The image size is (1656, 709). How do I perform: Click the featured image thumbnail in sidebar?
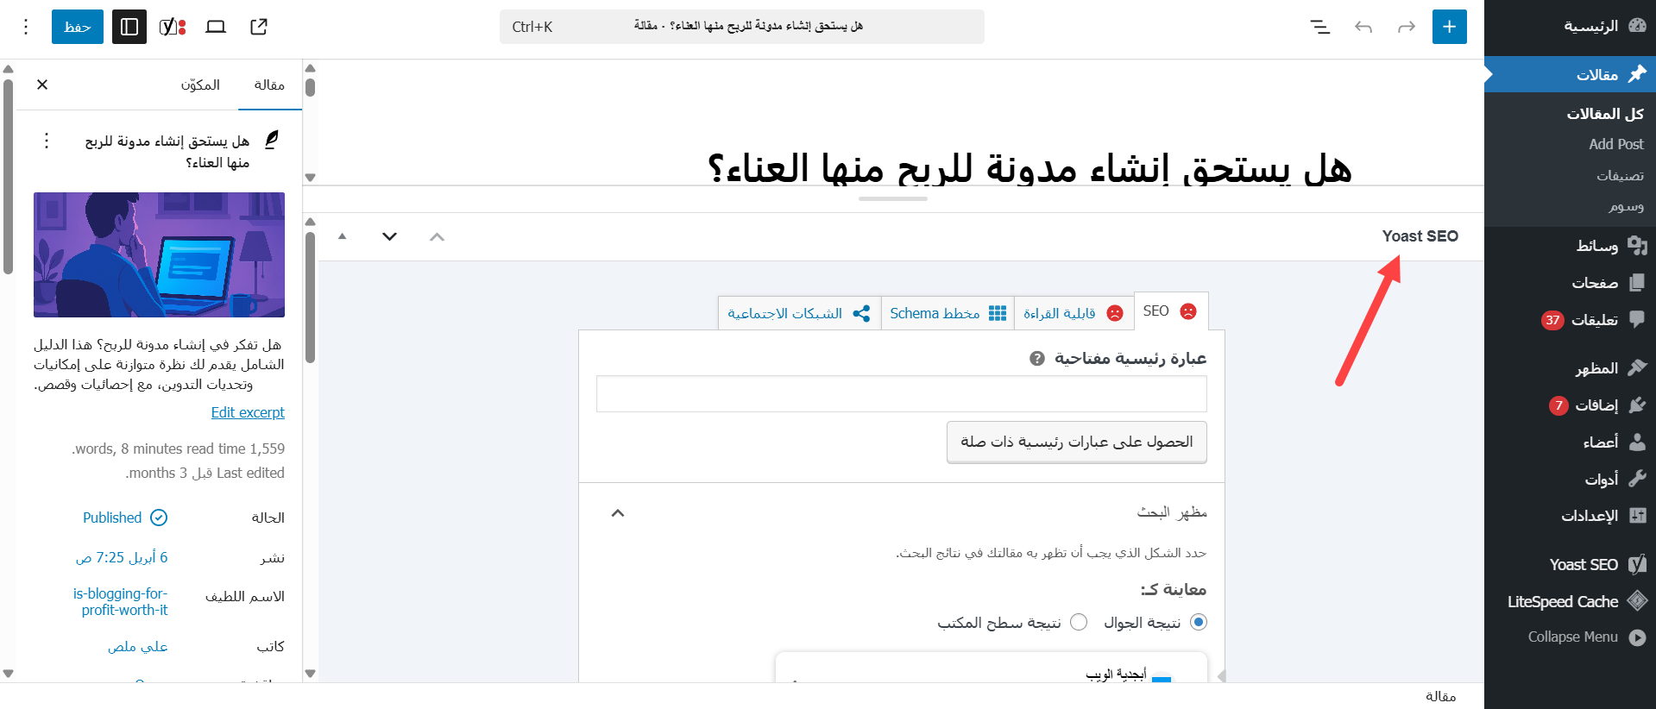tap(159, 254)
